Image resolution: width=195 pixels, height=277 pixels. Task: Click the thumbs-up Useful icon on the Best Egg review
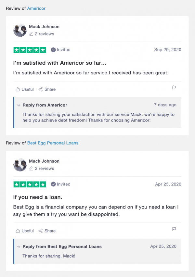coord(18,231)
